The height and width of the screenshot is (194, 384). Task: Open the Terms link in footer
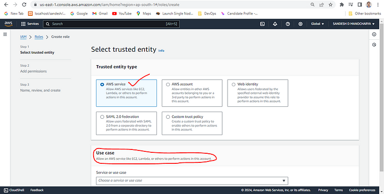coord(338,190)
